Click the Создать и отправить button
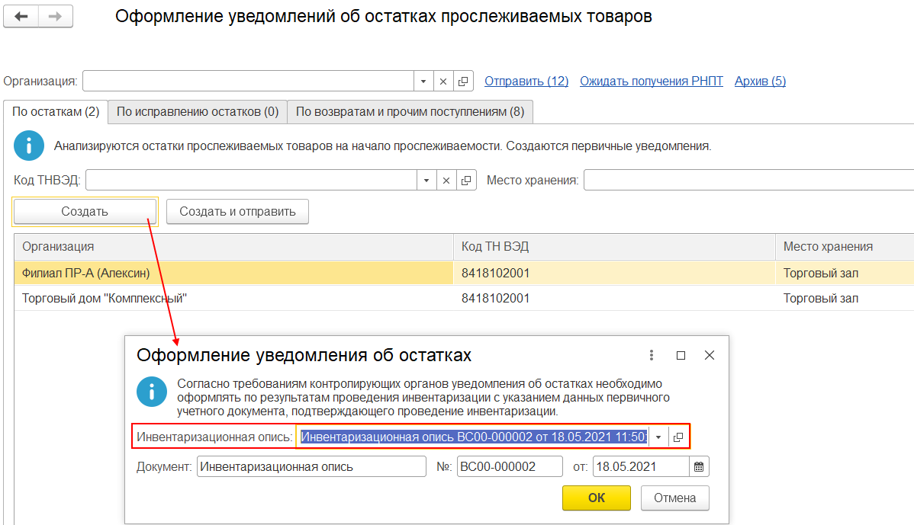 click(237, 212)
